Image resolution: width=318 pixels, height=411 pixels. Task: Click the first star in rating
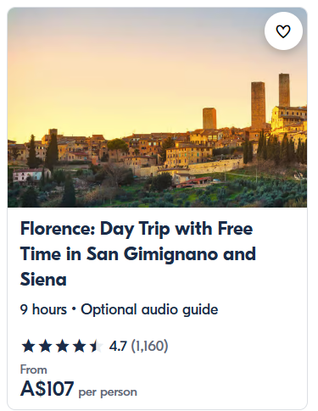[x=28, y=346]
